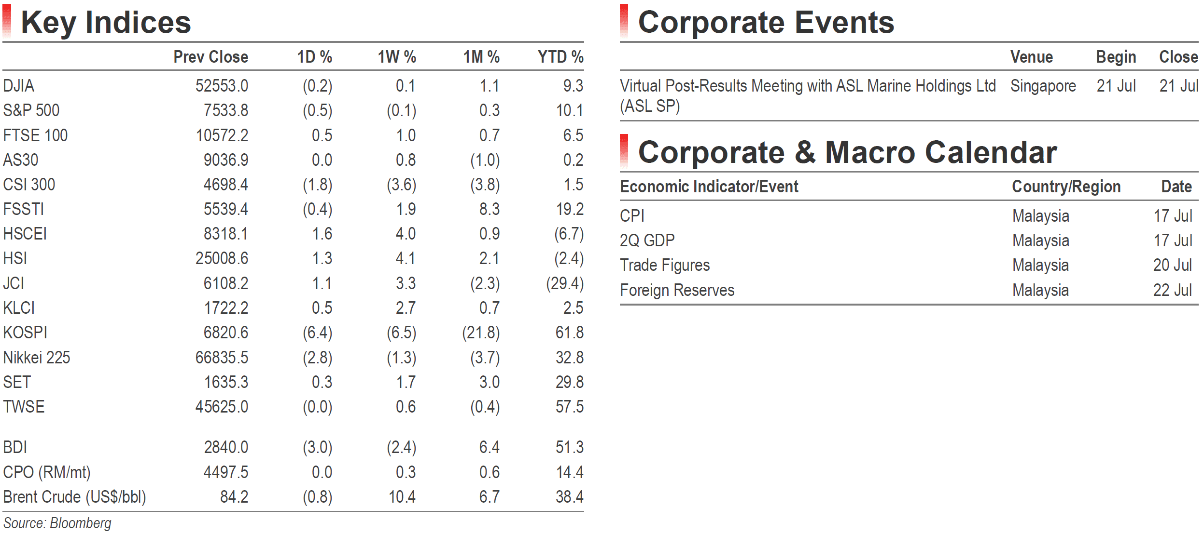Select the JCI YTD value (29.4)
The width and height of the screenshot is (1204, 547).
[x=565, y=283]
